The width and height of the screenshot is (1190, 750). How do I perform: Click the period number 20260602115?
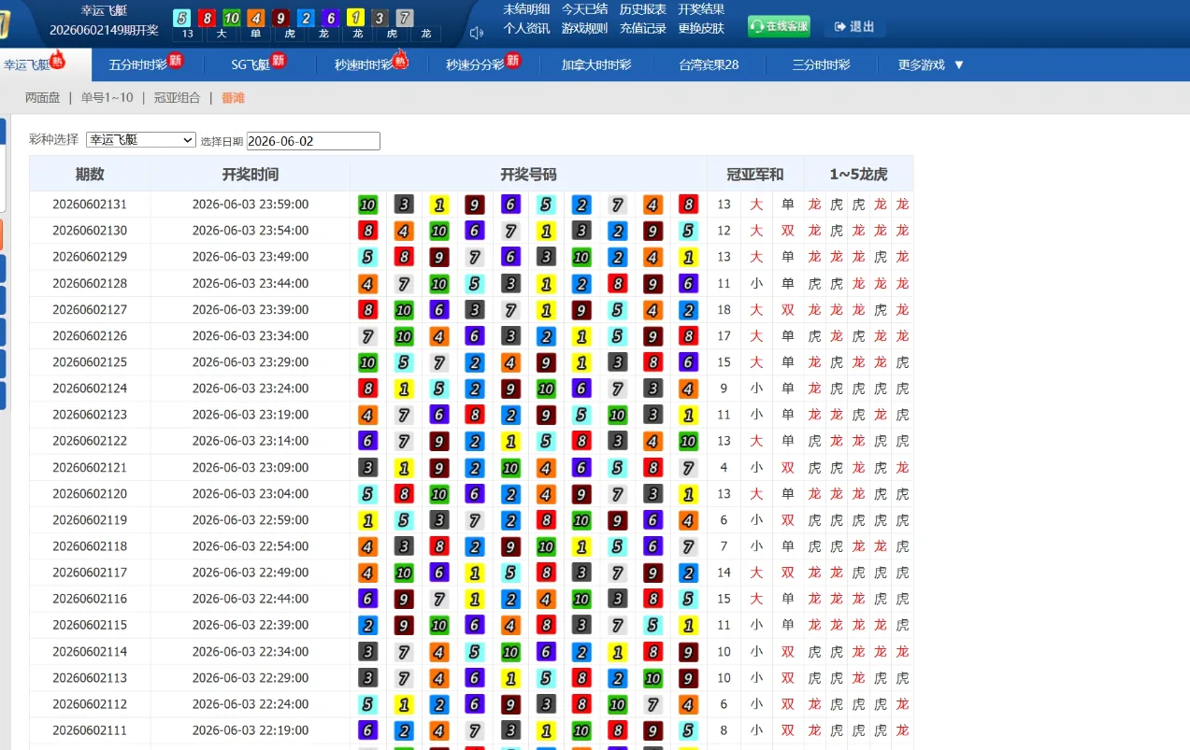(90, 625)
